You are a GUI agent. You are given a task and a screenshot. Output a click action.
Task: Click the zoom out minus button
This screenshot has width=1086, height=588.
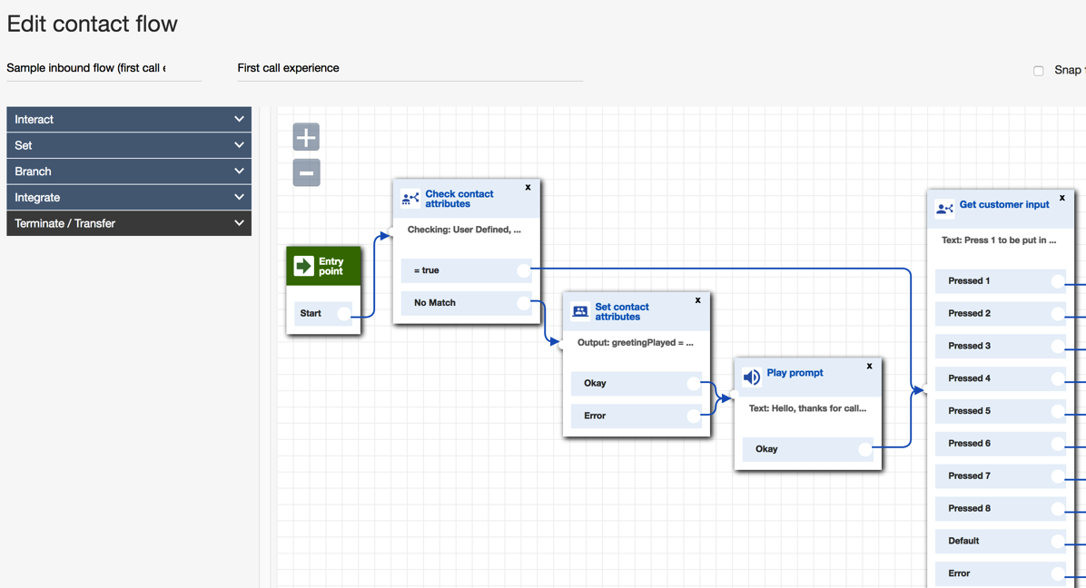tap(306, 172)
